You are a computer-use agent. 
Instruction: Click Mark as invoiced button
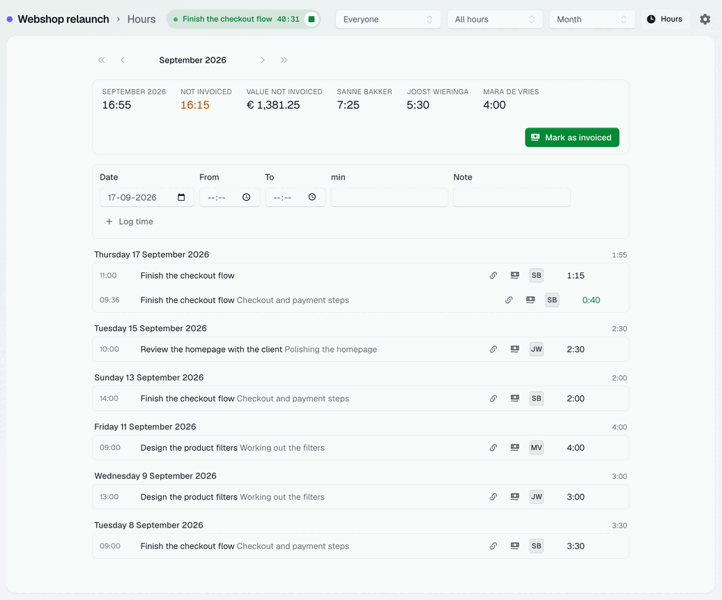(572, 137)
